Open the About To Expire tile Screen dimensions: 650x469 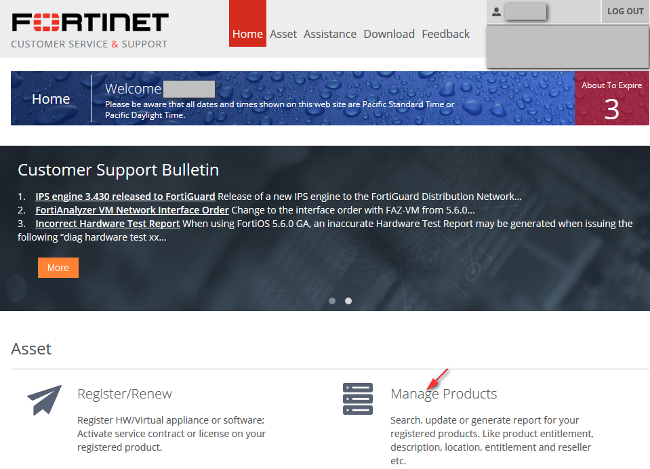[x=612, y=98]
